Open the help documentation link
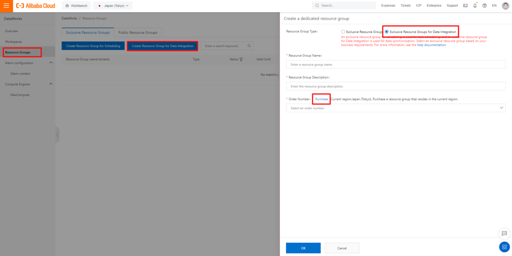This screenshot has width=512, height=256. [x=432, y=45]
